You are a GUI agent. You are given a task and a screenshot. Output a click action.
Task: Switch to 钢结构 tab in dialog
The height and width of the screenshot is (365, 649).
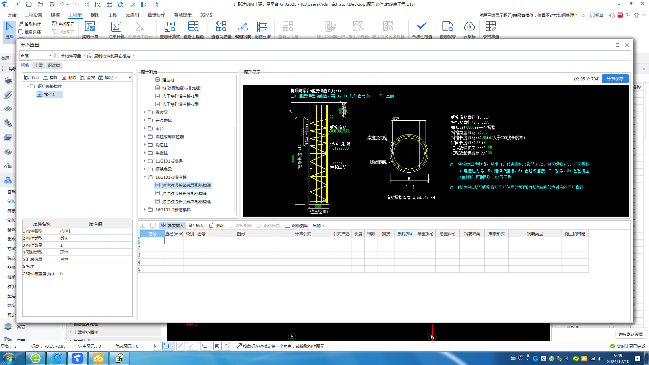(53, 65)
